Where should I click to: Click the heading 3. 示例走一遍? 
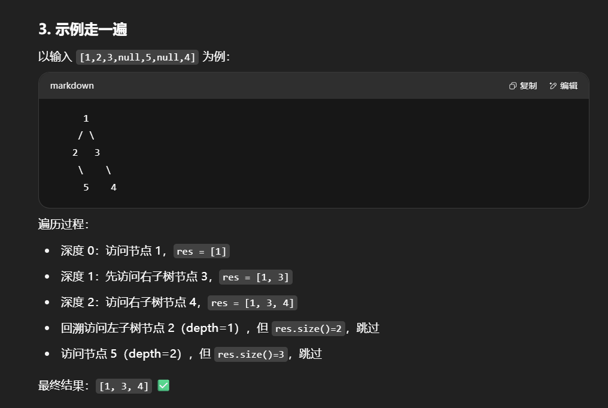click(x=83, y=29)
